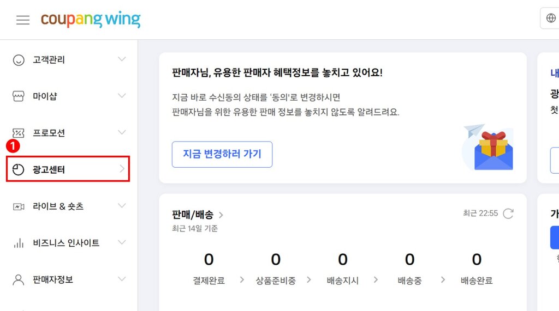Click the 비즈니스 인사이트 bar chart icon
Viewport: 559px width, 311px height.
[x=19, y=243]
